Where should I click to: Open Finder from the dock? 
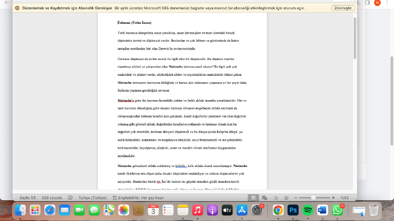coord(20,210)
